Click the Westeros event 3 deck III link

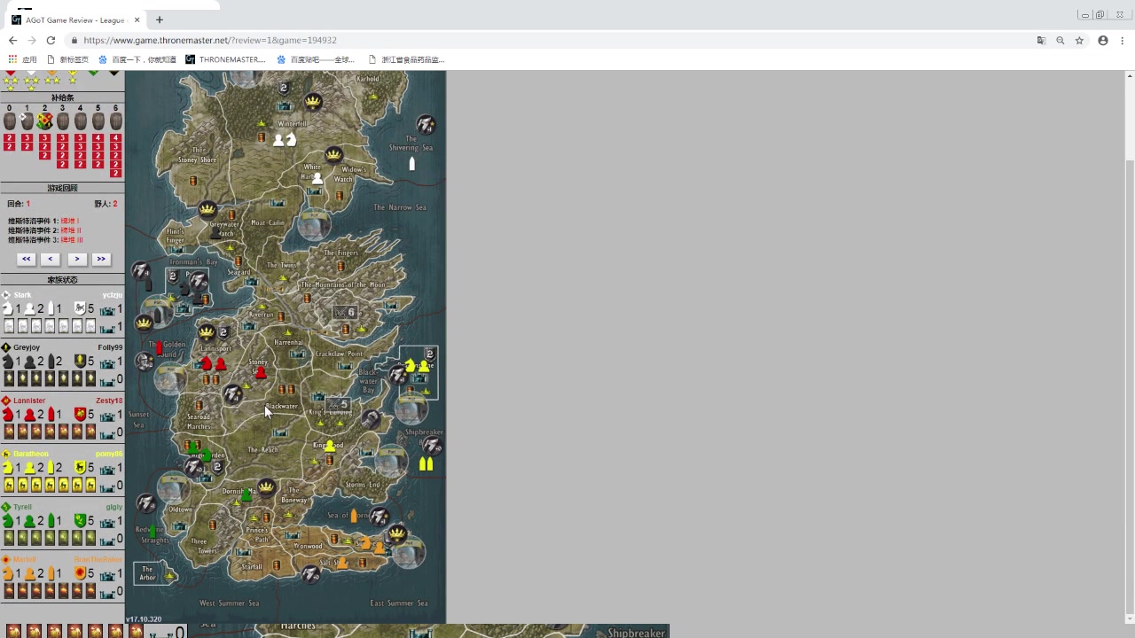click(71, 239)
